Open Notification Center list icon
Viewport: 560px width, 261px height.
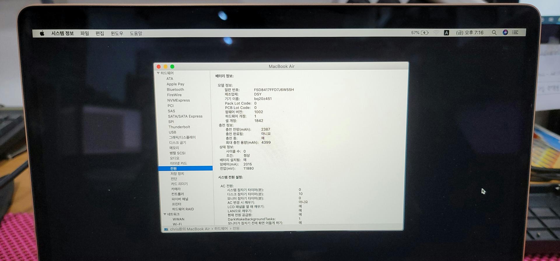click(x=515, y=32)
